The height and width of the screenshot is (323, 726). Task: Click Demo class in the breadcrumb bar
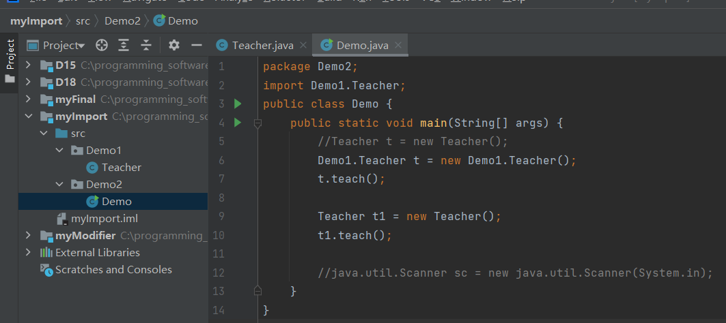[176, 21]
